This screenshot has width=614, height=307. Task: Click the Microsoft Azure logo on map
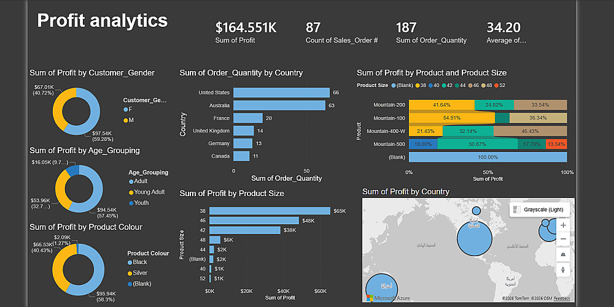click(389, 298)
